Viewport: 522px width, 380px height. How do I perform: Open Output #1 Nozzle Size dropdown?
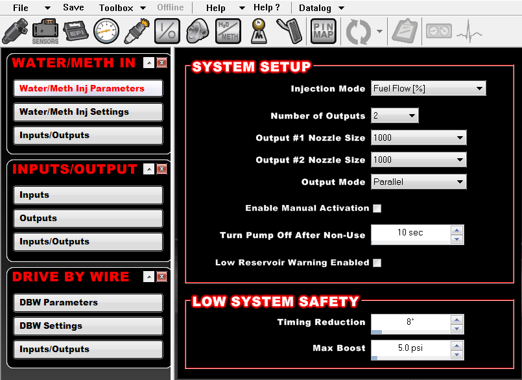click(419, 137)
